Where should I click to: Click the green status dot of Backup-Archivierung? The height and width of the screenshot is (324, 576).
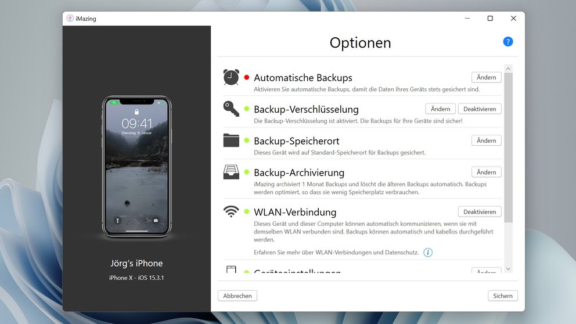pyautogui.click(x=247, y=172)
